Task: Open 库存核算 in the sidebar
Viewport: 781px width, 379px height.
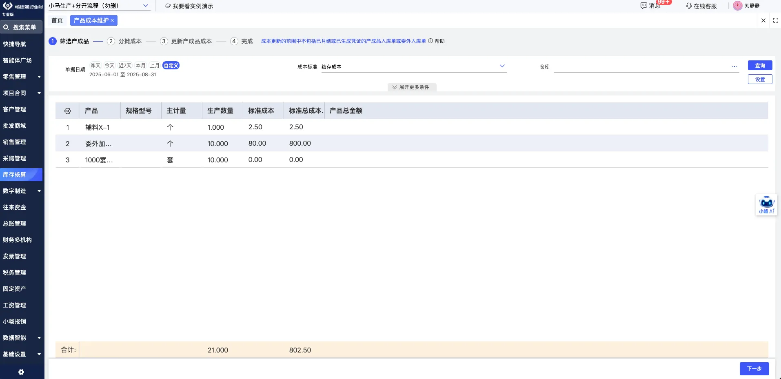Action: coord(21,175)
